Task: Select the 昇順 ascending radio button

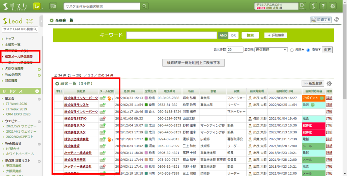Action: pos(292,50)
